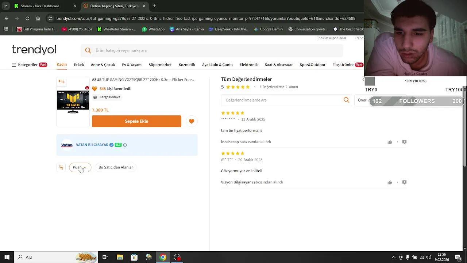Screen dimensions: 467x263
Task: Click the back arrow beside the product thumbnail
Action: coord(61,82)
